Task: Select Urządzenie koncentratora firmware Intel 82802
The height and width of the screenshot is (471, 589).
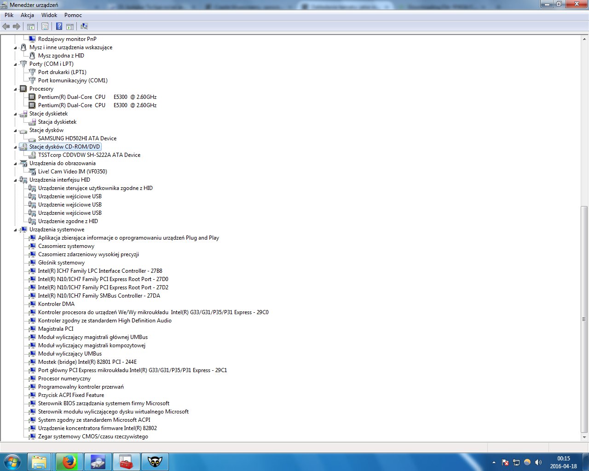Action: pyautogui.click(x=98, y=428)
